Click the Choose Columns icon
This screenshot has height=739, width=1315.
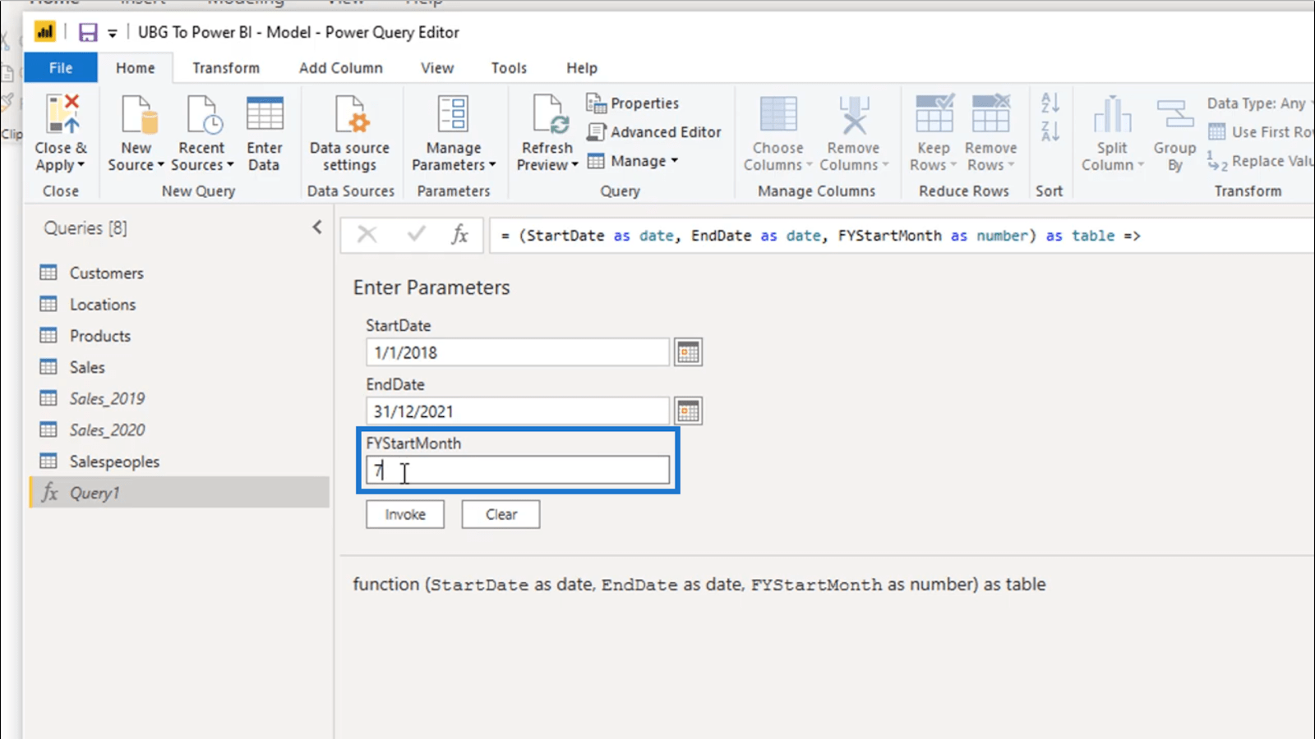(x=777, y=113)
